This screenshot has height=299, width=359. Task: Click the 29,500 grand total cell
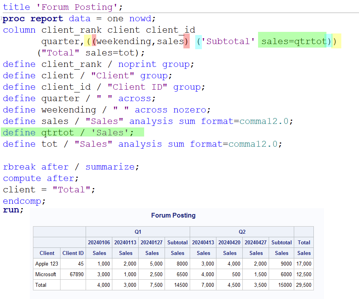303,285
